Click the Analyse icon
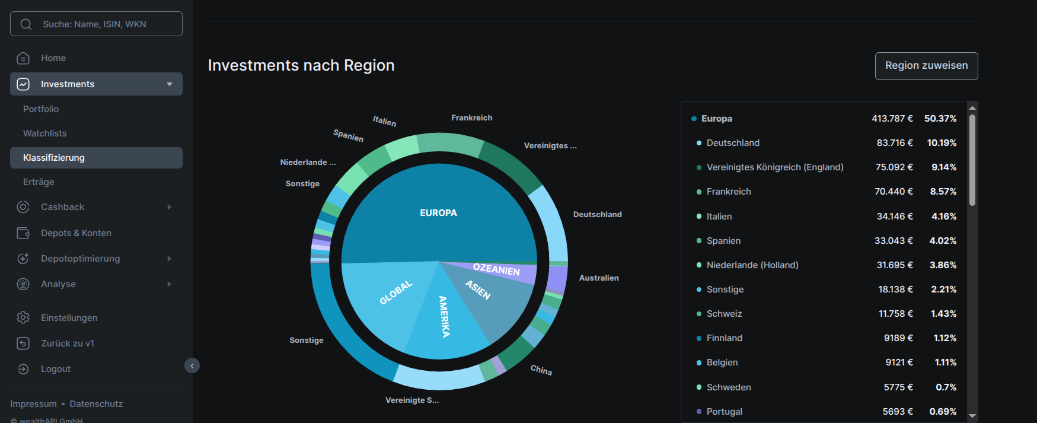The image size is (1037, 423). point(23,284)
